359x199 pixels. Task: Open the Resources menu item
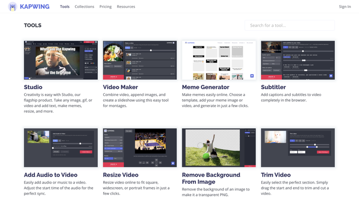[126, 6]
